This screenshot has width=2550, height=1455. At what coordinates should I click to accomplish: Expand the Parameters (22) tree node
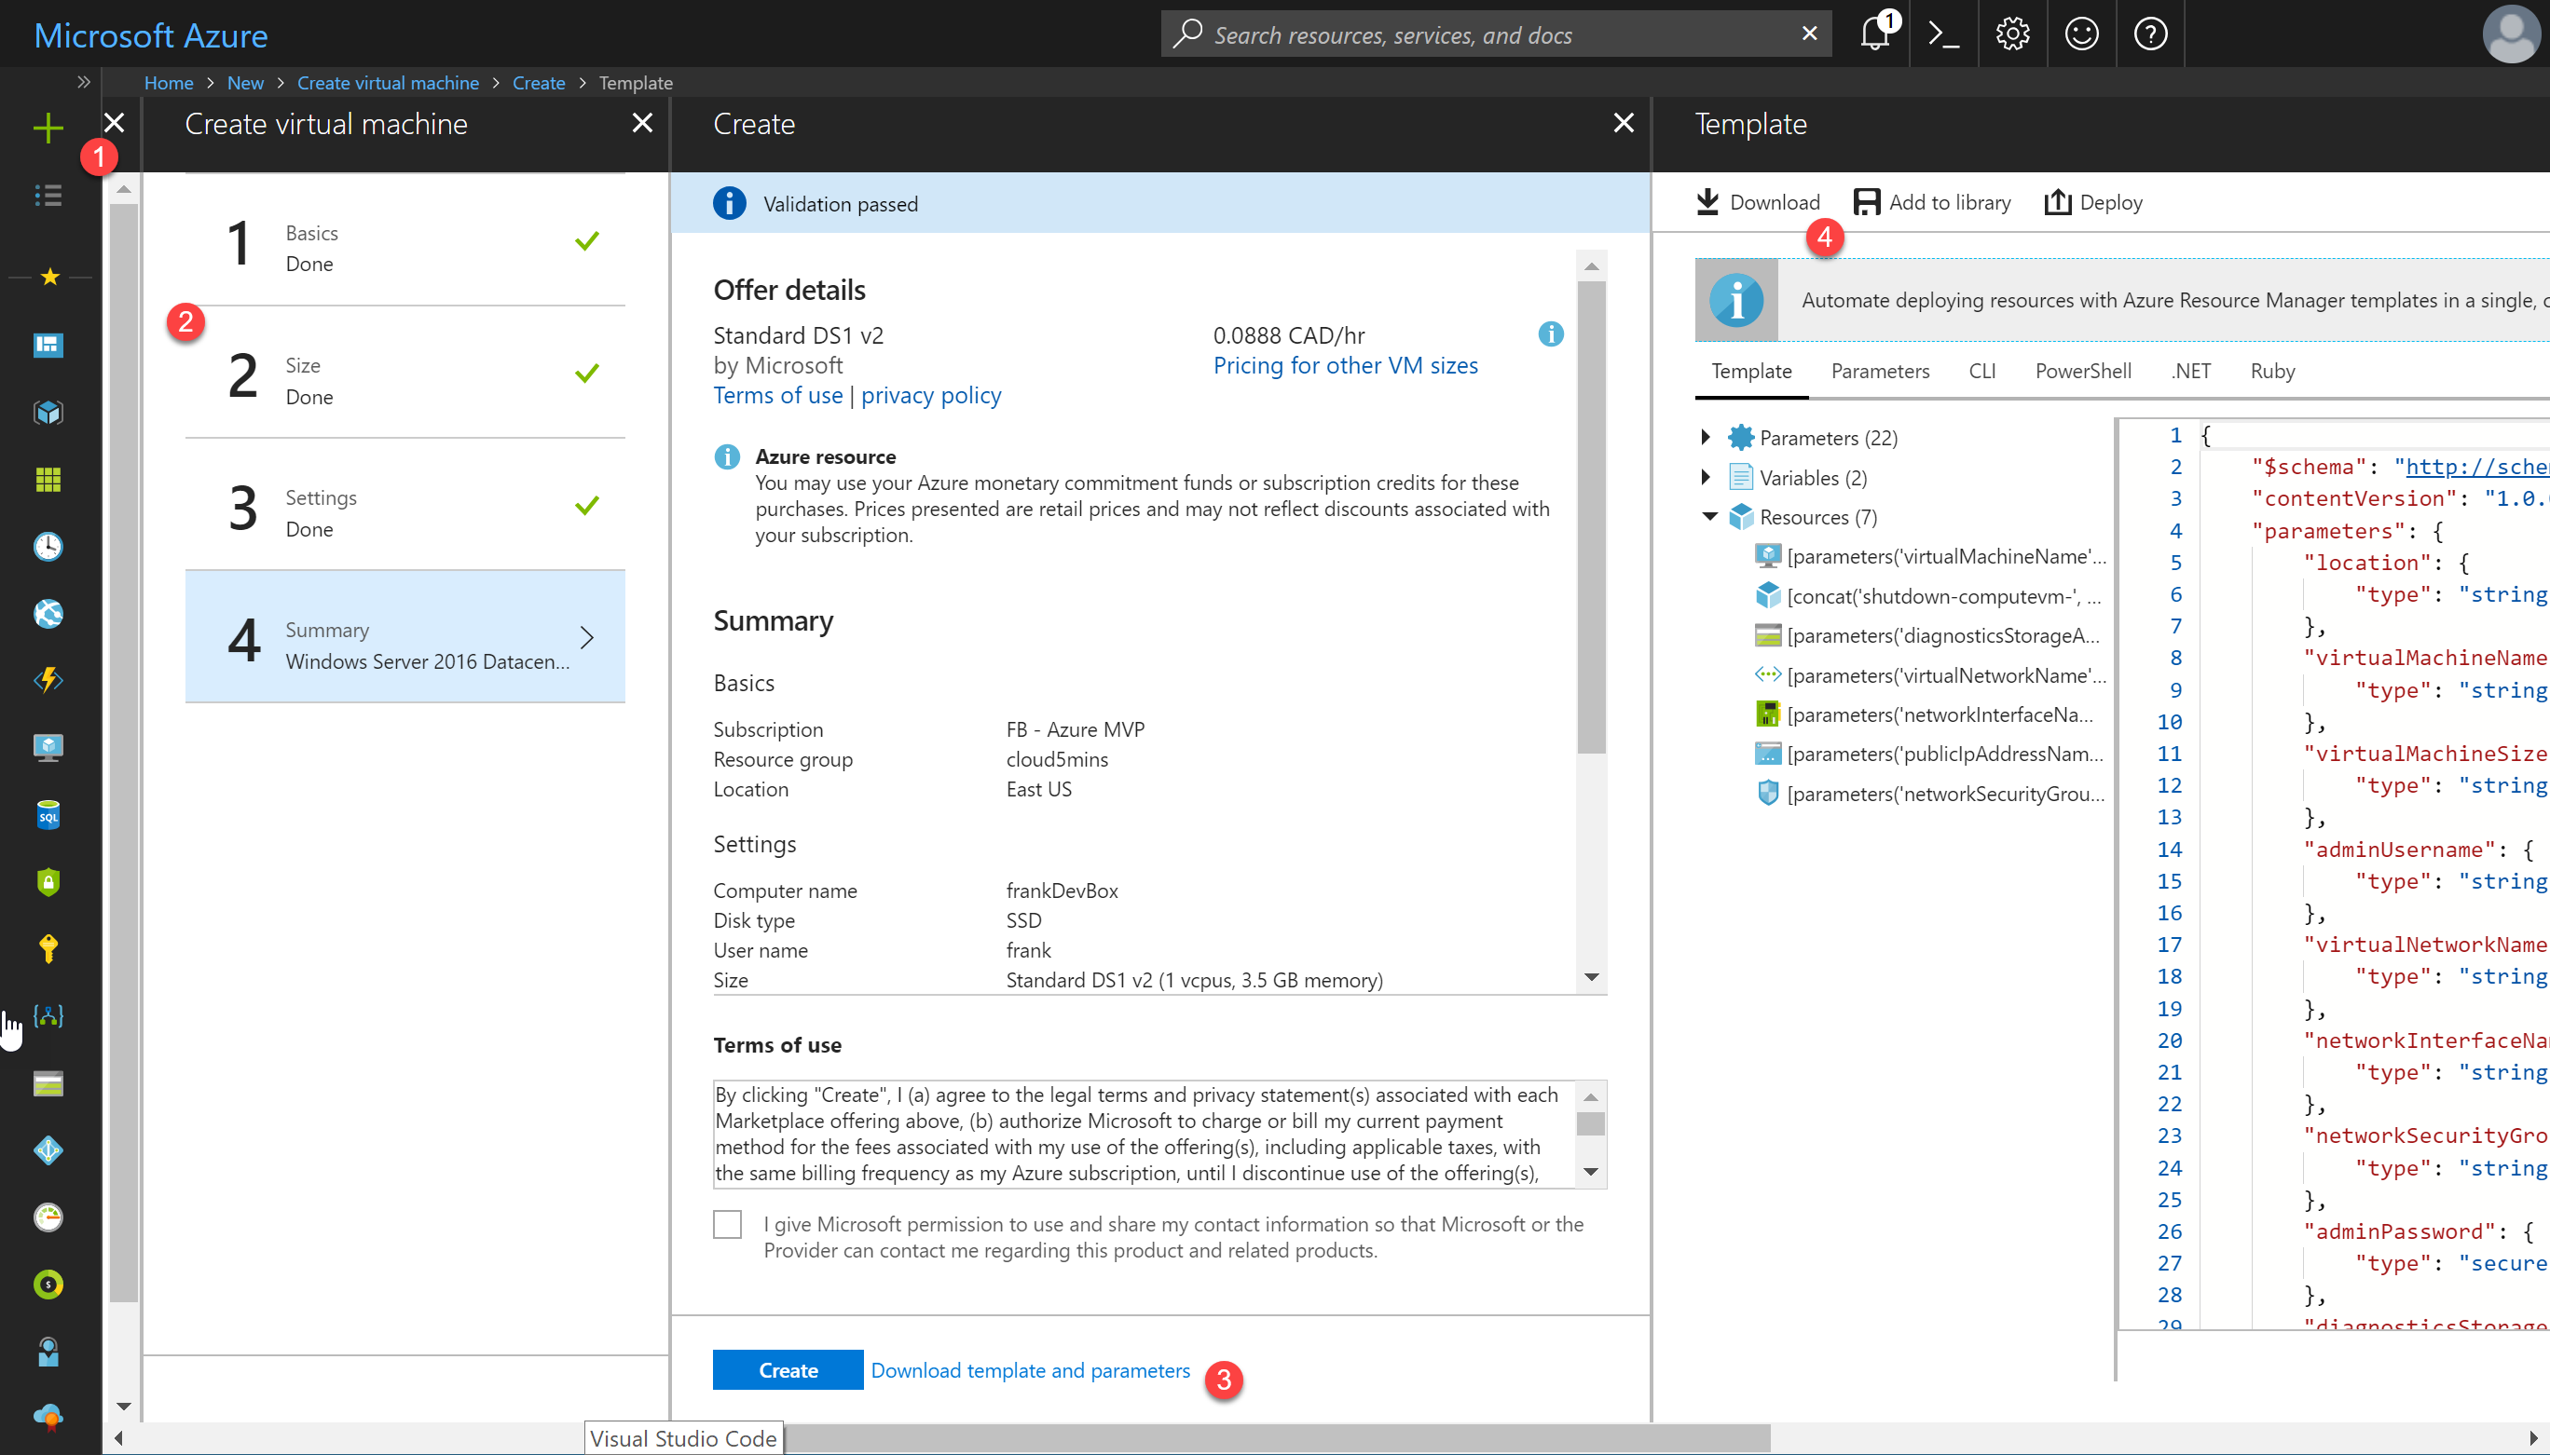[1706, 437]
